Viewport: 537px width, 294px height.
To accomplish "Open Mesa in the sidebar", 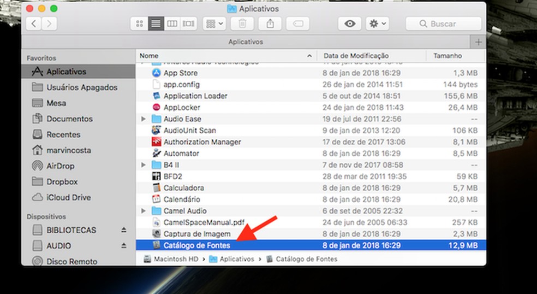I will (x=78, y=103).
